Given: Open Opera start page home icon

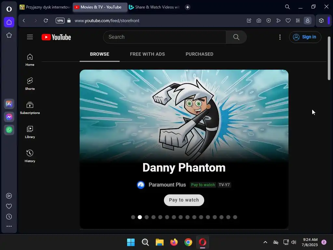Looking at the screenshot, I should click(9, 22).
